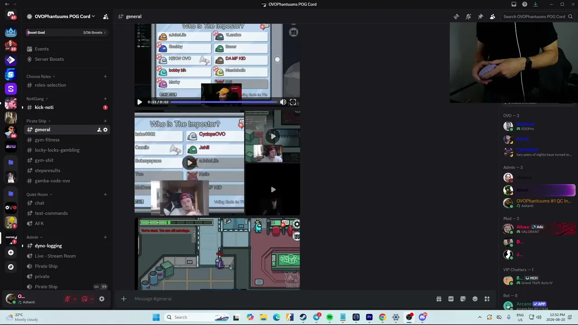
Task: Open the Discord inbox
Action: point(514,5)
